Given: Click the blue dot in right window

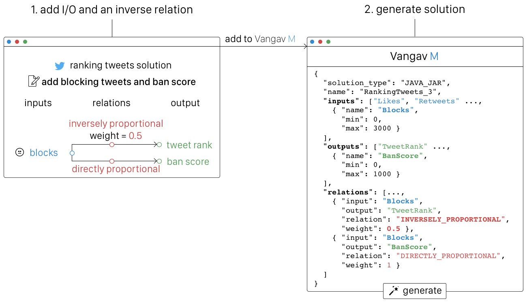Looking at the screenshot, I should (x=312, y=42).
